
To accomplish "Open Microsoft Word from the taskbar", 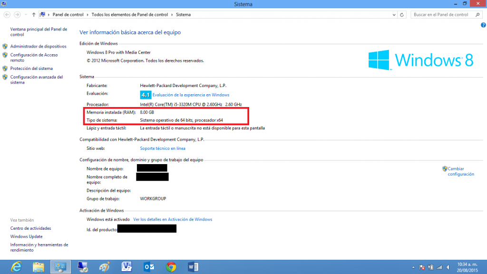I will point(193,267).
